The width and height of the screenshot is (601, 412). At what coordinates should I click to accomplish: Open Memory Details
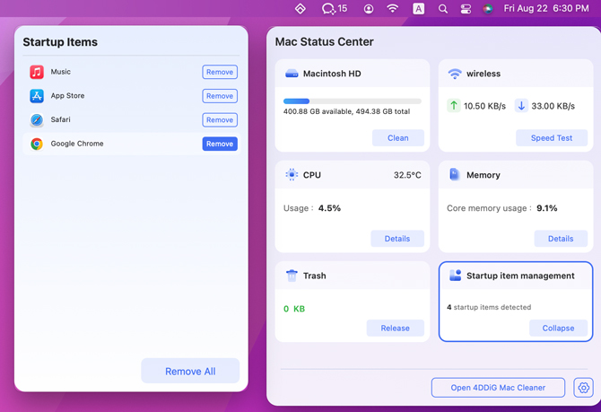pyautogui.click(x=561, y=239)
